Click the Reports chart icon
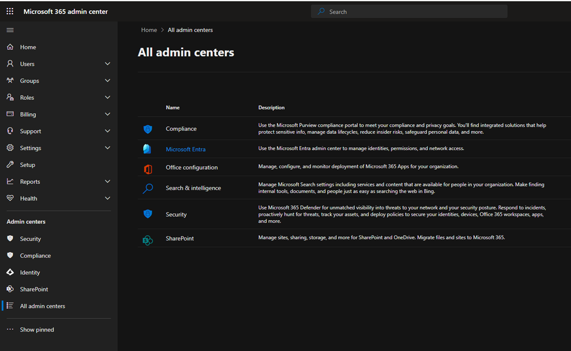Screen dimensions: 571x351 [x=10, y=181]
